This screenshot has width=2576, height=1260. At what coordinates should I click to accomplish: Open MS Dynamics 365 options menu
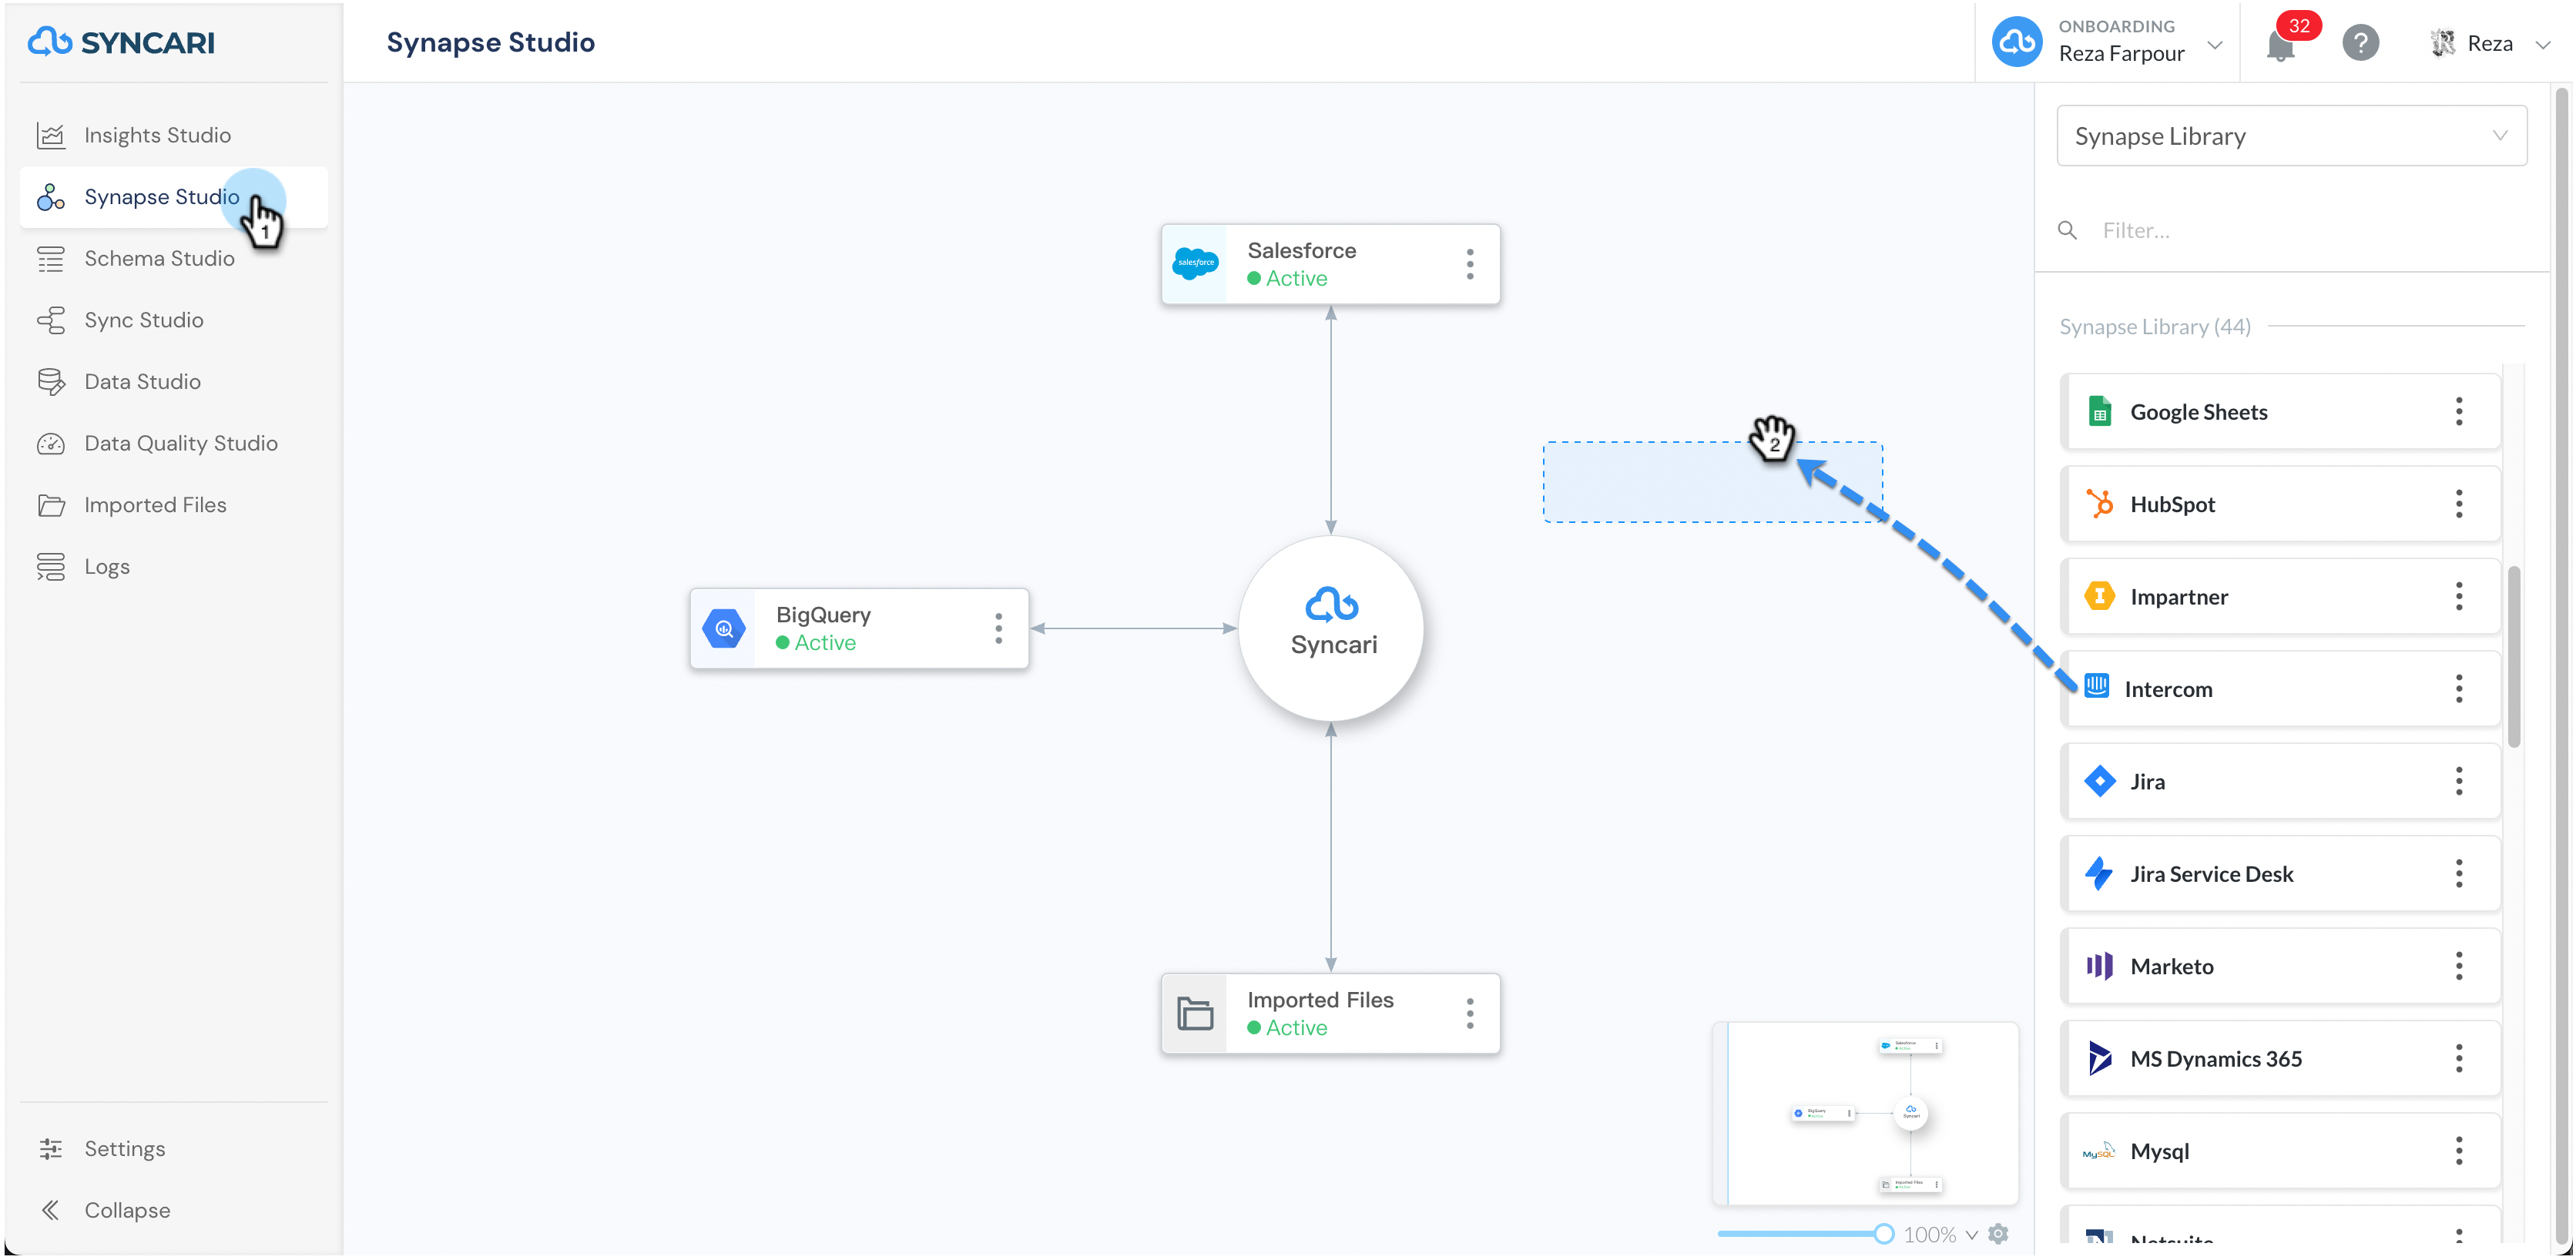pos(2458,1058)
